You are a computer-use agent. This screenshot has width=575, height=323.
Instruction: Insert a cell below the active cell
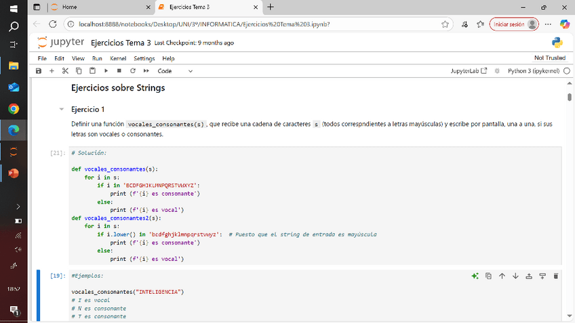click(x=542, y=276)
